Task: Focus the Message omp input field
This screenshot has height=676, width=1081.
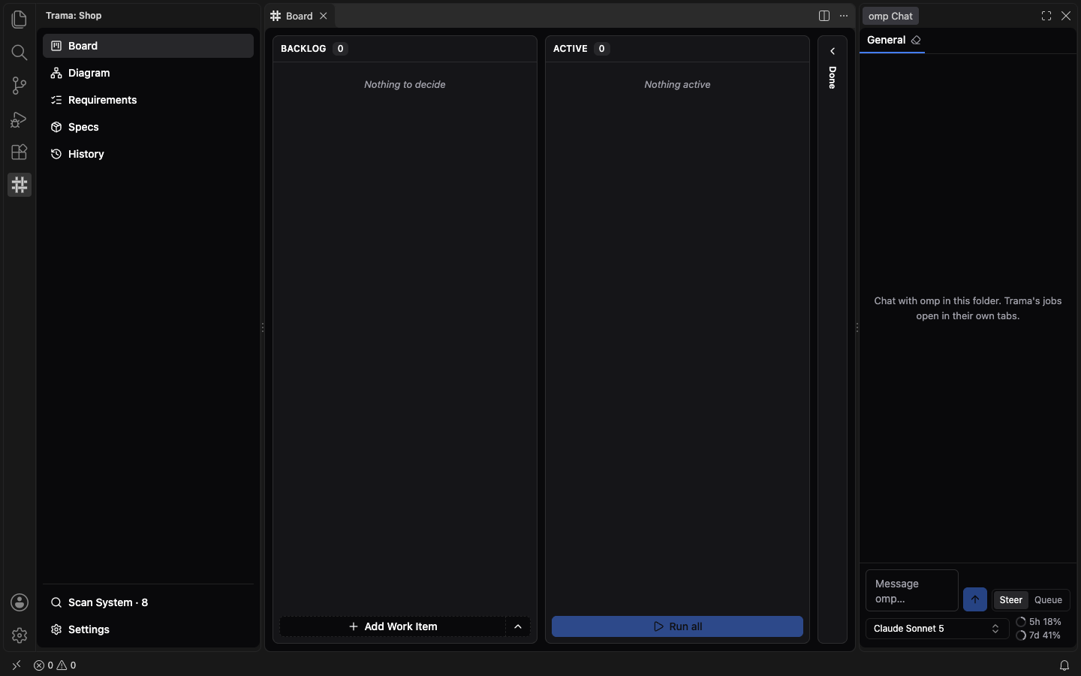Action: tap(911, 591)
